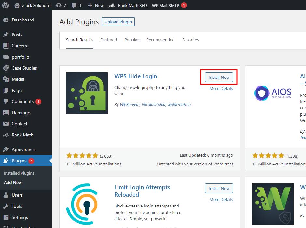This screenshot has width=306, height=228.
Task: Click Untested with your version of WordPress
Action: pos(195,164)
